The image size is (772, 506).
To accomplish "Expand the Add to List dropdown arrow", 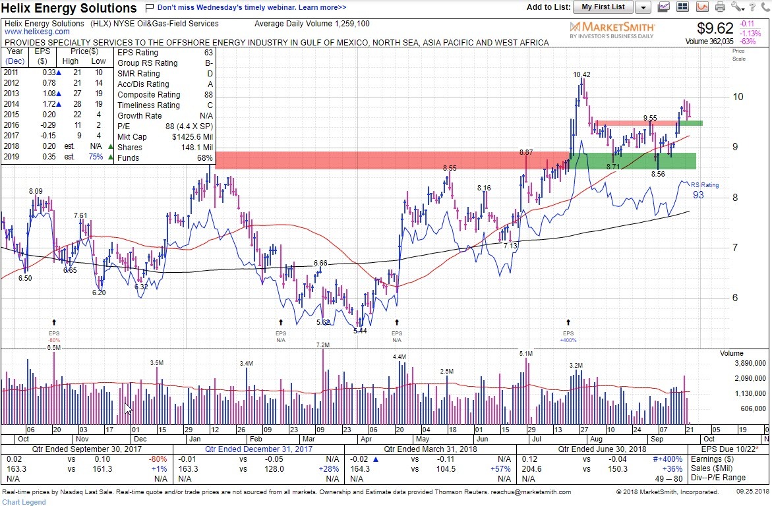I will coord(643,7).
